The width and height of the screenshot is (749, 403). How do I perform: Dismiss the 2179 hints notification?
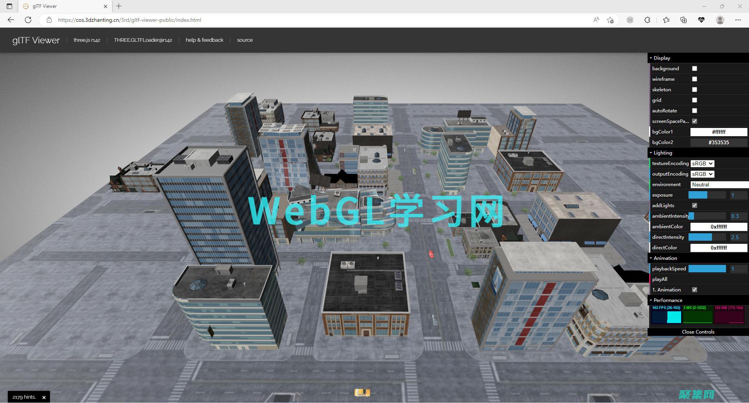[x=44, y=397]
